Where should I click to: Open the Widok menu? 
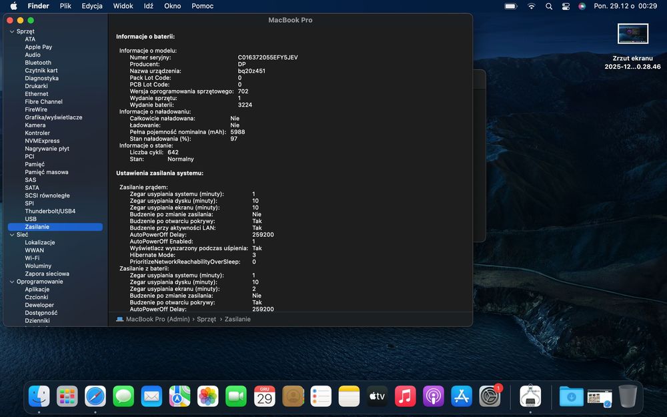pos(123,6)
